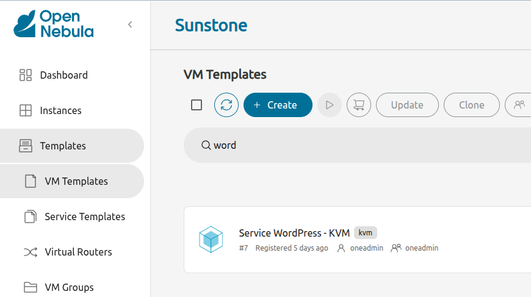The image size is (531, 297).
Task: Click the Create template button
Action: [278, 105]
